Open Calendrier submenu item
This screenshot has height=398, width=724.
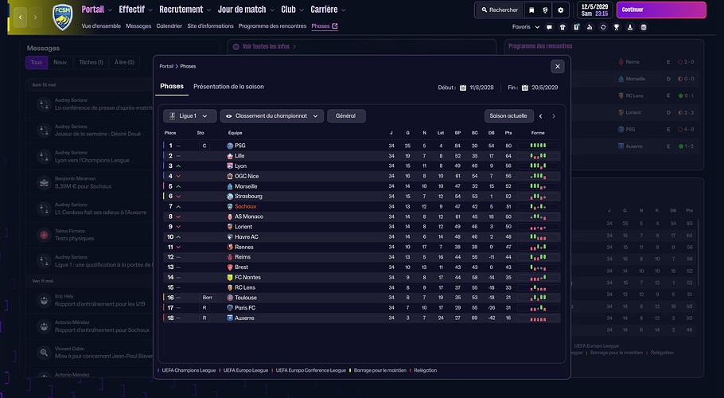(x=169, y=26)
